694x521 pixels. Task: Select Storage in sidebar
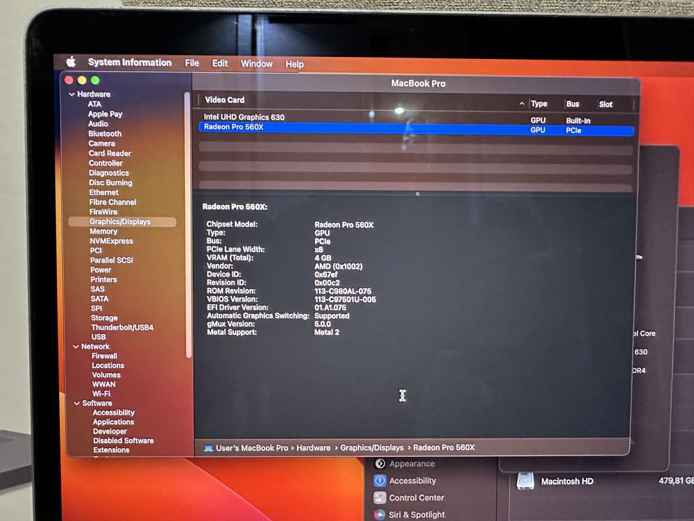click(104, 317)
